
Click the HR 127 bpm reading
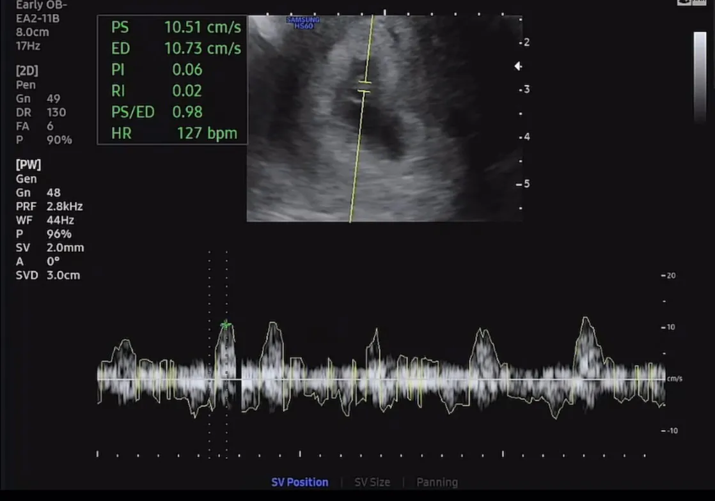coord(174,134)
